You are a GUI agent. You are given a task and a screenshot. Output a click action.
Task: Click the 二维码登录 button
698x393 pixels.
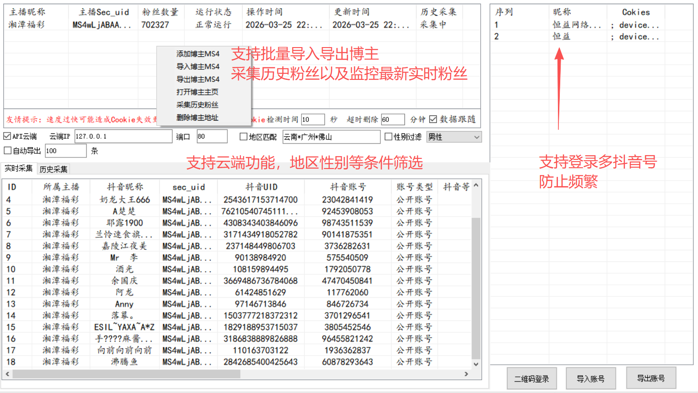(532, 379)
